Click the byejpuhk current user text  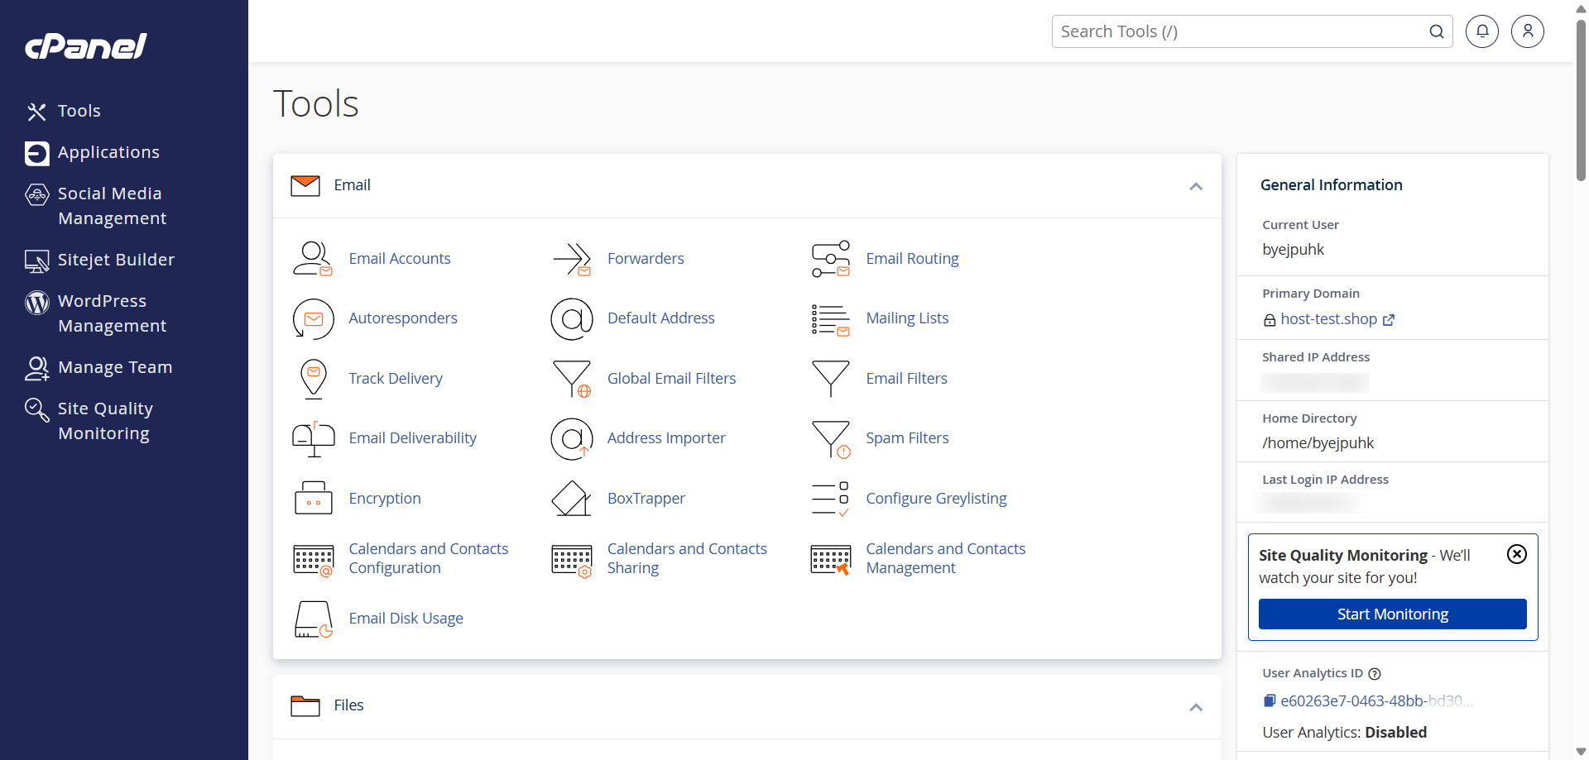pyautogui.click(x=1293, y=250)
